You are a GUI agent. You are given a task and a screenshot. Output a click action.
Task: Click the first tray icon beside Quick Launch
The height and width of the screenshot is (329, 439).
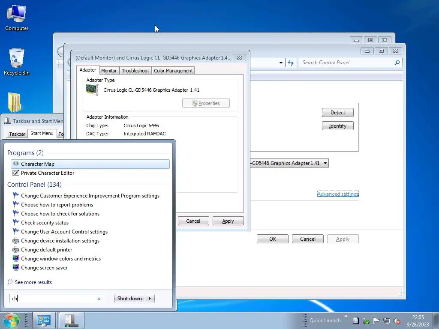pyautogui.click(x=355, y=321)
